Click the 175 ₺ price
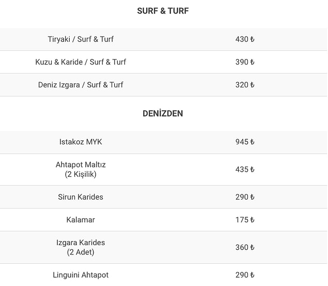 point(245,220)
